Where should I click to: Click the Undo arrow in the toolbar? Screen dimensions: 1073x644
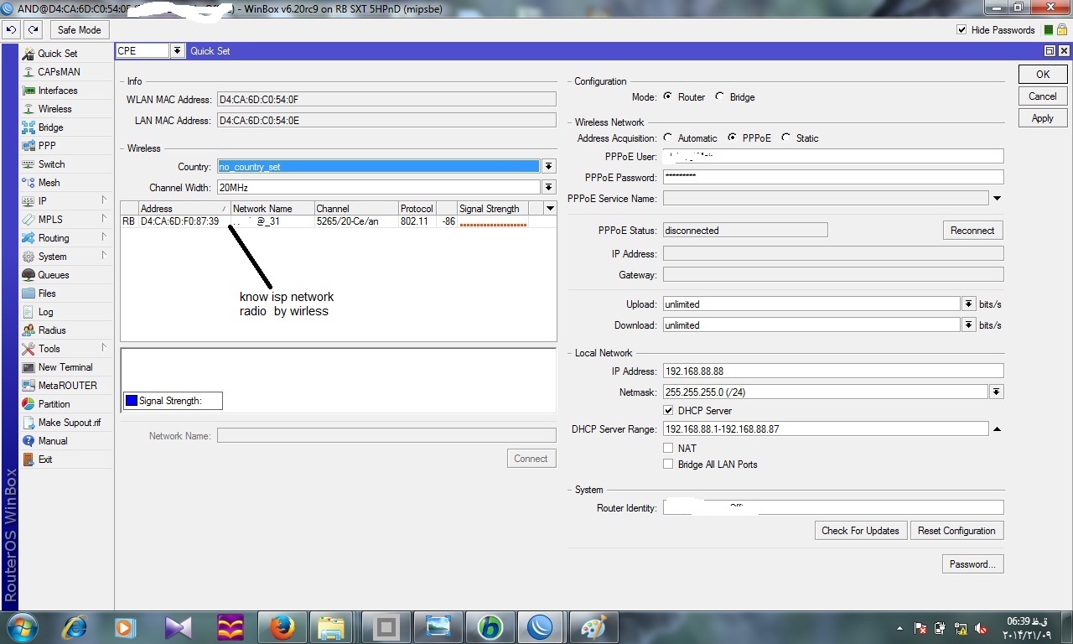(11, 29)
